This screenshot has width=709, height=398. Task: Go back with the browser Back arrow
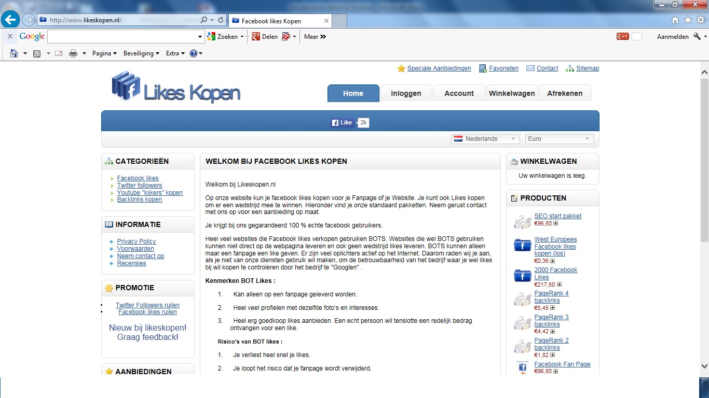11,20
